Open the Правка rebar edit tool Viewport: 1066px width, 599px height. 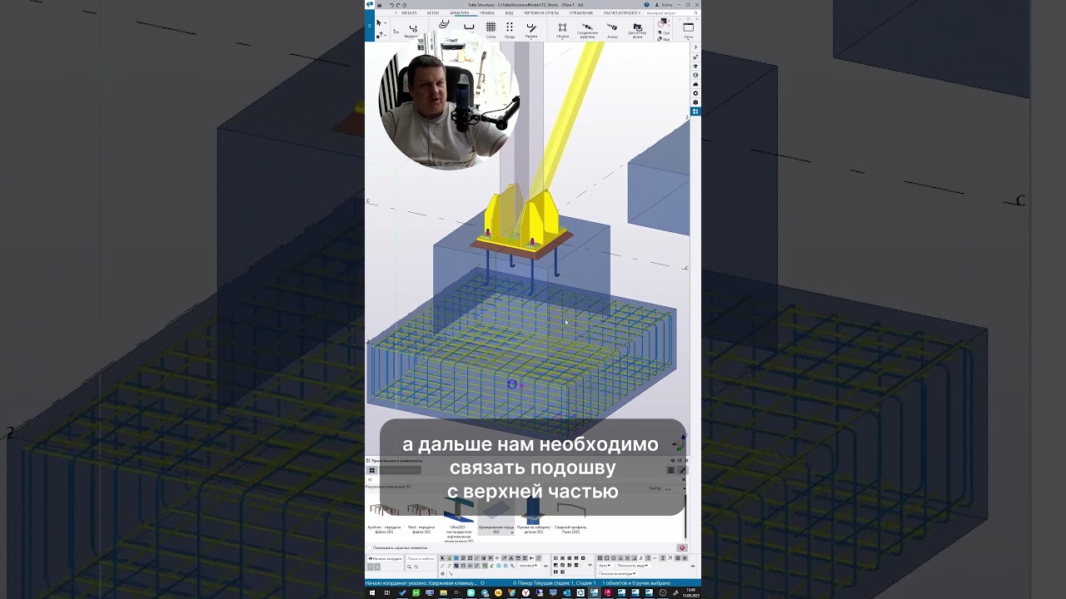tap(531, 30)
